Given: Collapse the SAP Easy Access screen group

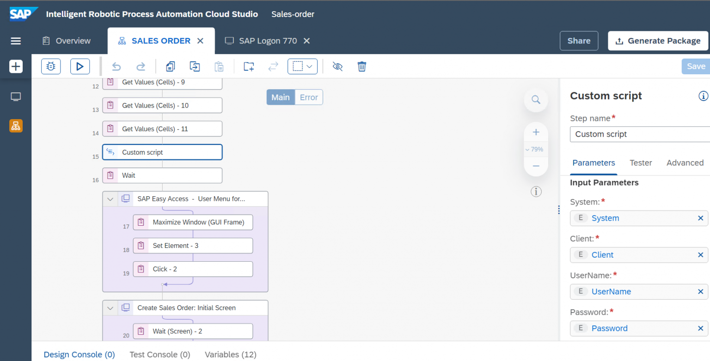Looking at the screenshot, I should [110, 199].
